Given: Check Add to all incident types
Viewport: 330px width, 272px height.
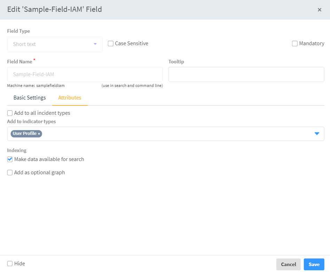Looking at the screenshot, I should (x=10, y=113).
